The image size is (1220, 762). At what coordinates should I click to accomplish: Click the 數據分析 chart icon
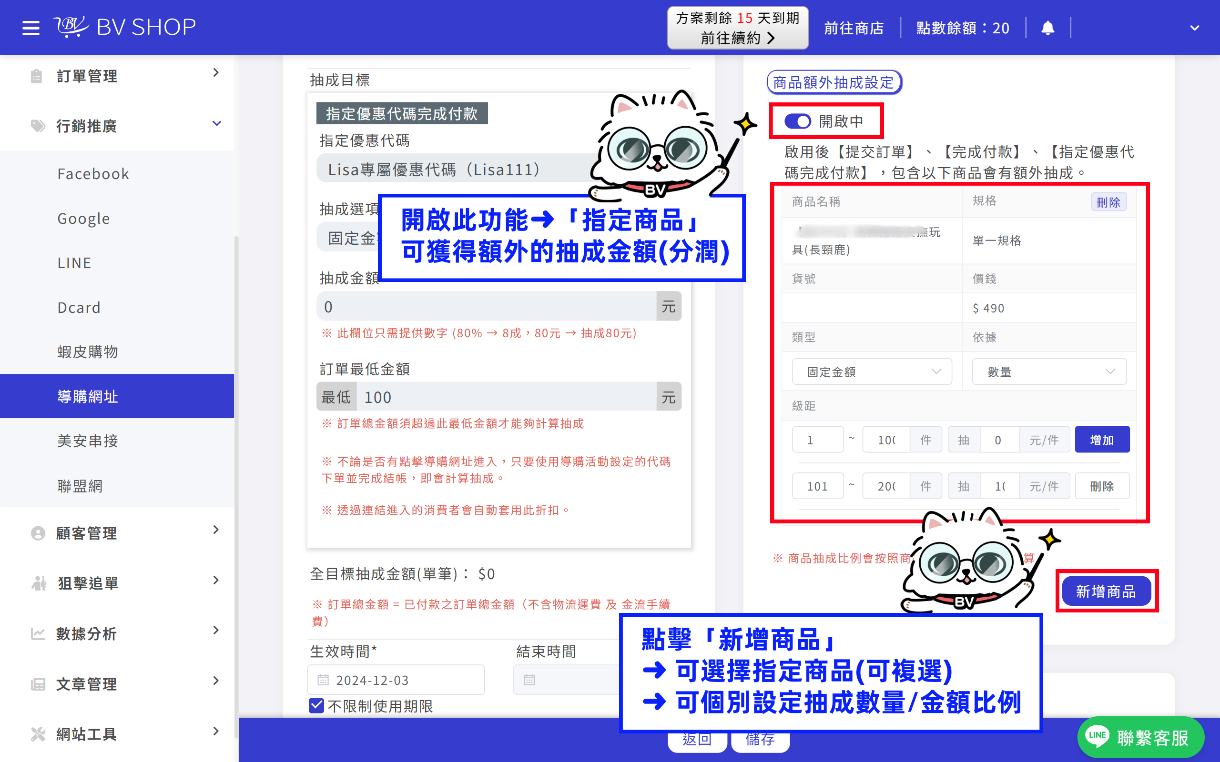pyautogui.click(x=38, y=633)
